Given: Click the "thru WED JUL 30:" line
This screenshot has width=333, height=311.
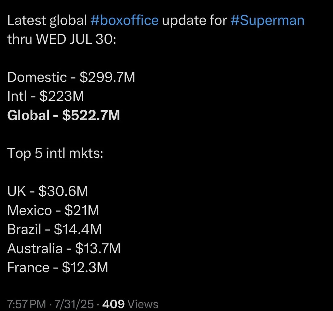Looking at the screenshot, I should tap(62, 40).
